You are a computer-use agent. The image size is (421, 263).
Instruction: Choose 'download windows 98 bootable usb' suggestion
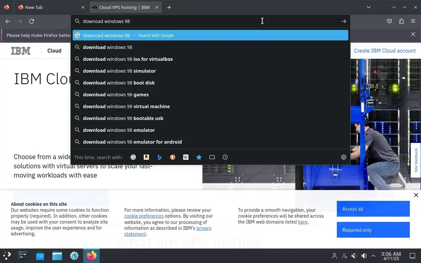pyautogui.click(x=210, y=118)
